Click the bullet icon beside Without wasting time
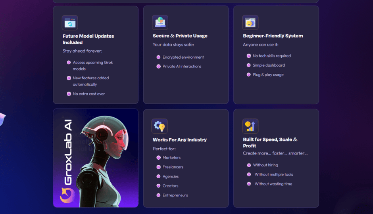This screenshot has width=373, height=214. (249, 184)
